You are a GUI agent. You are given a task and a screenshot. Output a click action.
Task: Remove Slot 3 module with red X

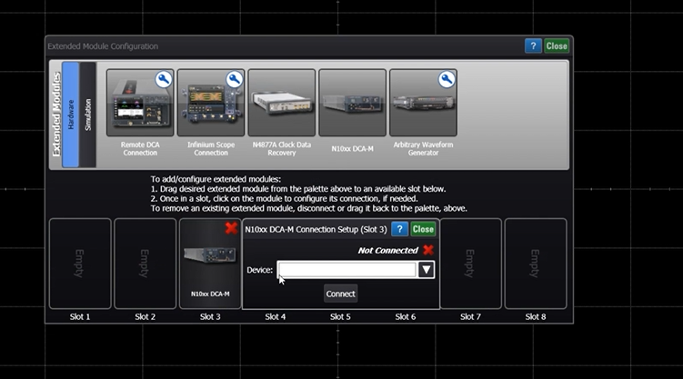[231, 228]
